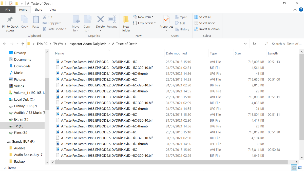
Task: Click the New folder icon
Action: [126, 20]
